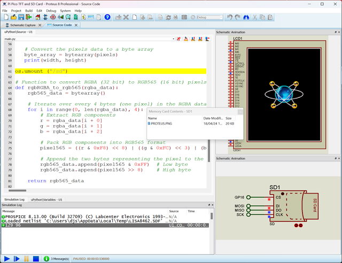
Task: Open the Debug configuration dropdown
Action: 209,17
